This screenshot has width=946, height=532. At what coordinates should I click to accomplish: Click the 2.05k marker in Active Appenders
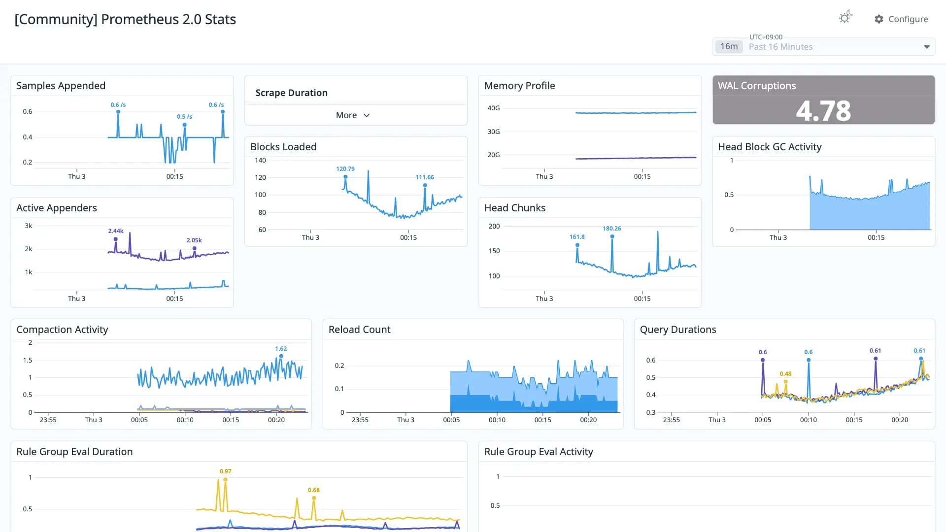[194, 248]
